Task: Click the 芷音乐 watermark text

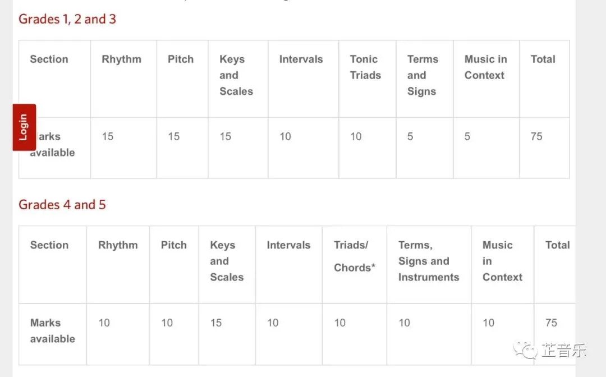Action: pyautogui.click(x=563, y=351)
